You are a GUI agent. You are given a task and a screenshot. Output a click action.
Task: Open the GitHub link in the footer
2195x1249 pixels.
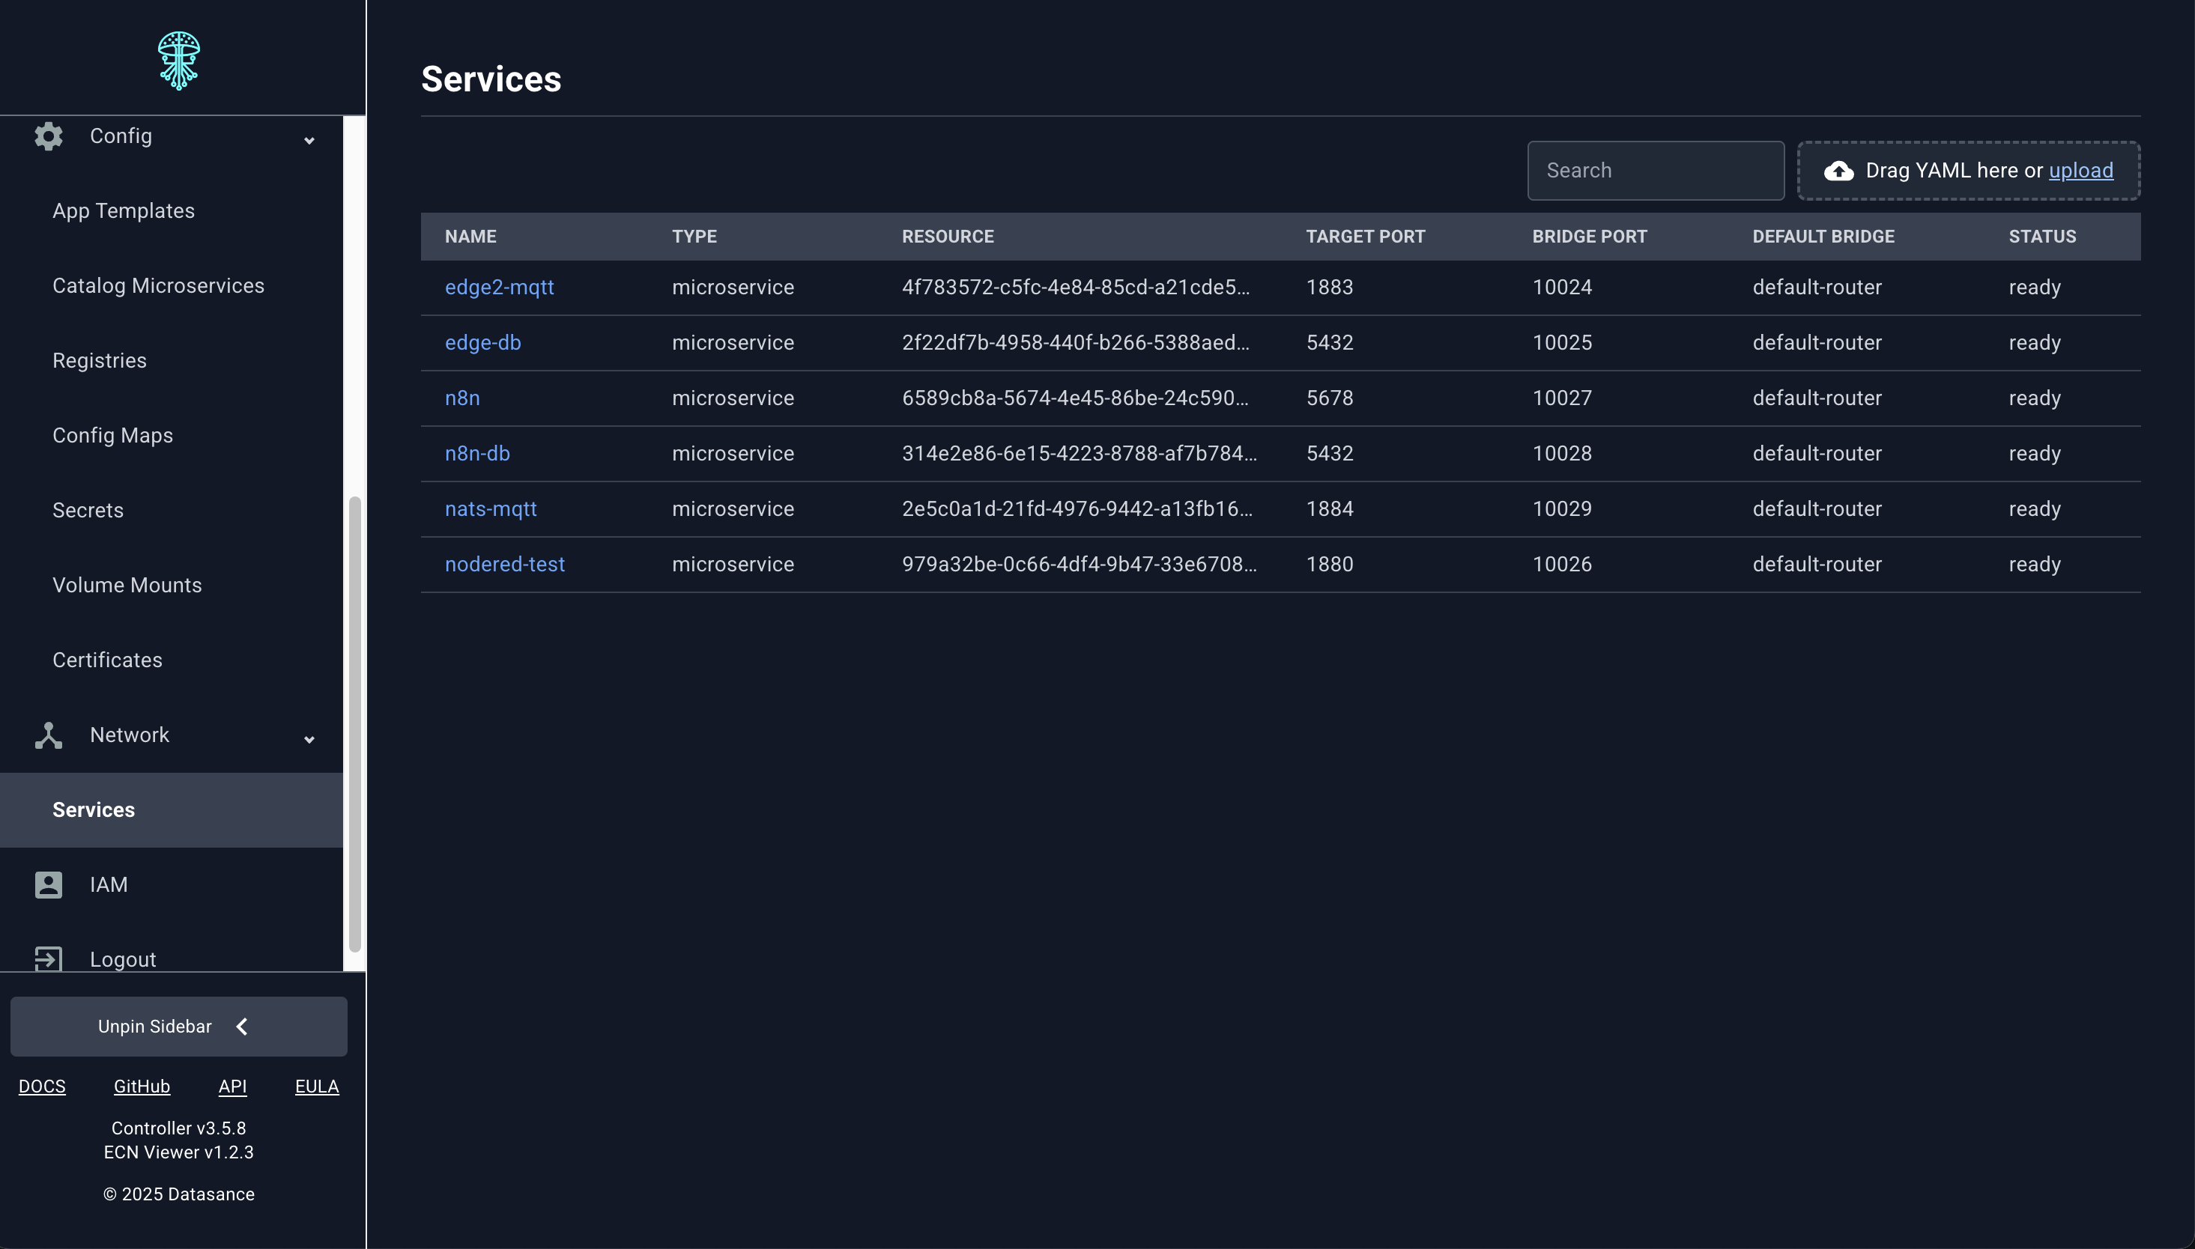click(x=142, y=1086)
